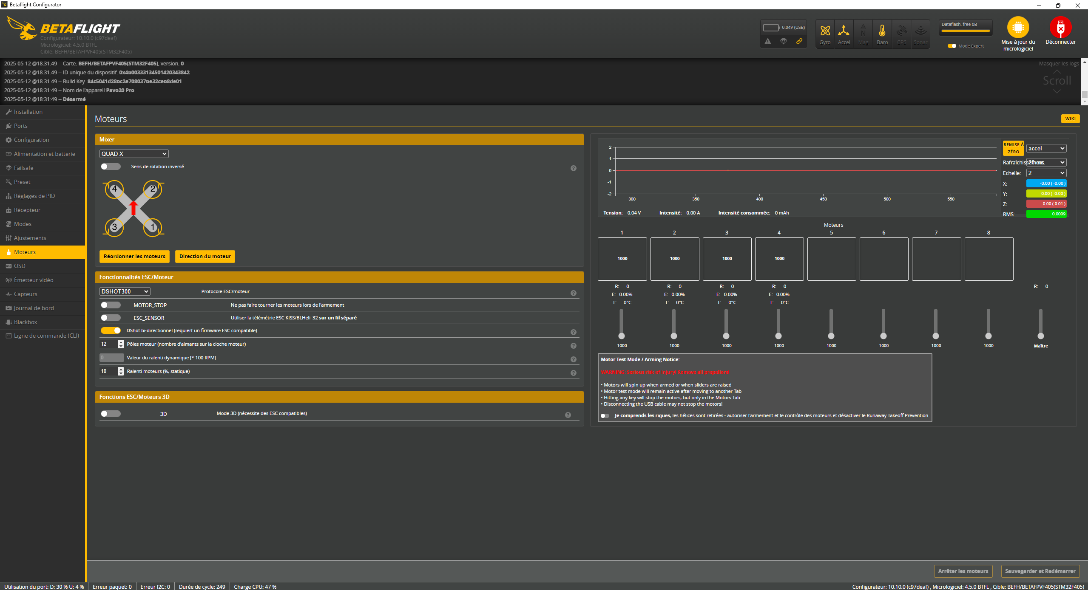Open help icon for Protocole ESC/moteur
Image resolution: width=1088 pixels, height=590 pixels.
point(573,293)
